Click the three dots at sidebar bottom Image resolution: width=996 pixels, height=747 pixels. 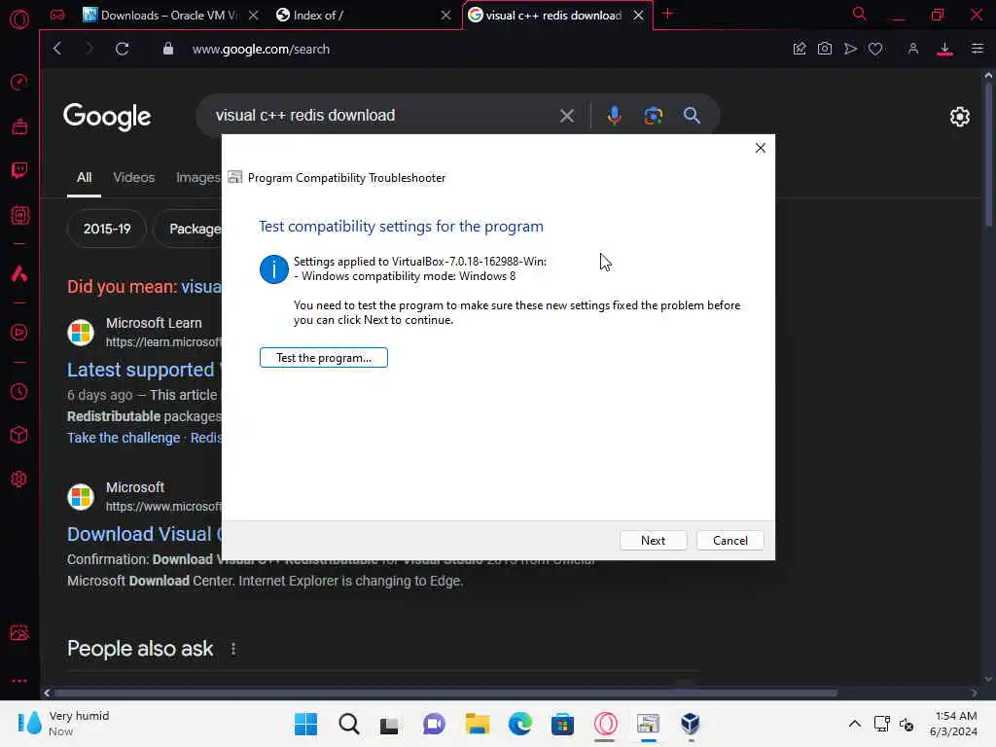19,680
